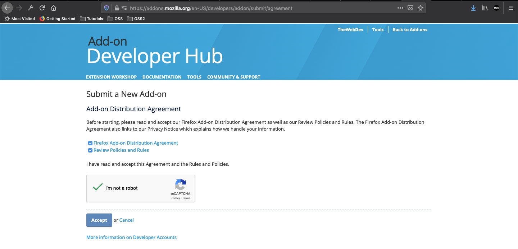Viewport: 518px width, 249px height.
Task: Open Documentation nav item
Action: coord(162,77)
